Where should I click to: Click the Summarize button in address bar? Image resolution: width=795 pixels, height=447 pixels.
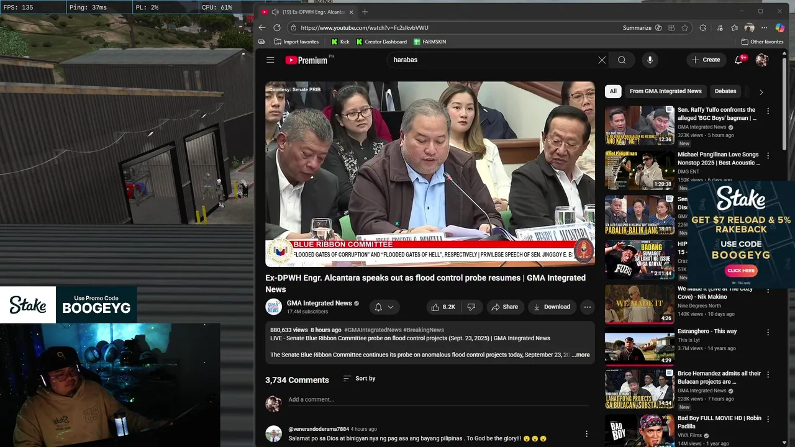[x=637, y=28]
